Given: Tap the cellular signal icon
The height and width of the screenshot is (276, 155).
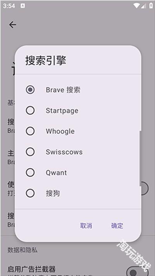Looking at the screenshot, I should pyautogui.click(x=143, y=6).
